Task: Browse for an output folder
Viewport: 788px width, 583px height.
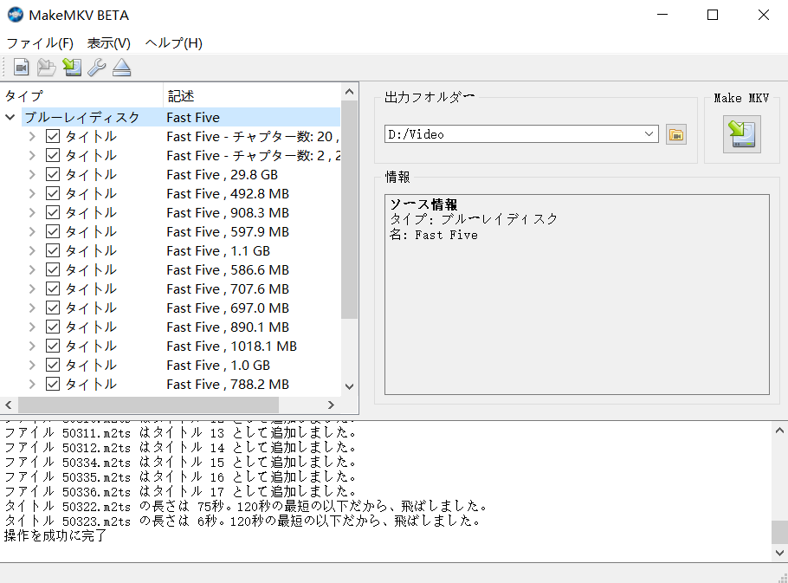Action: pyautogui.click(x=676, y=134)
